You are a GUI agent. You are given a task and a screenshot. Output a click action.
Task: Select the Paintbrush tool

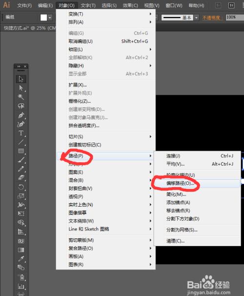[x=21, y=160]
